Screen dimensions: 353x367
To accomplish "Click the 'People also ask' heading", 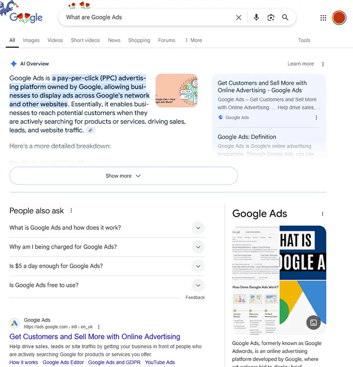I will (37, 210).
